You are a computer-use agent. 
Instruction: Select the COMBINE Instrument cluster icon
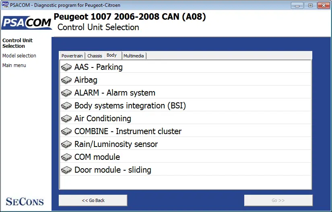tap(66, 132)
